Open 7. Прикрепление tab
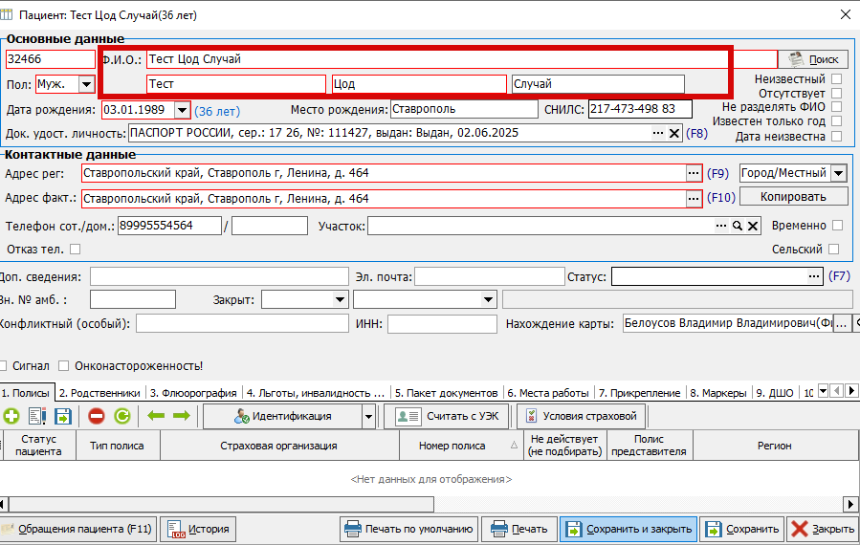 640,393
